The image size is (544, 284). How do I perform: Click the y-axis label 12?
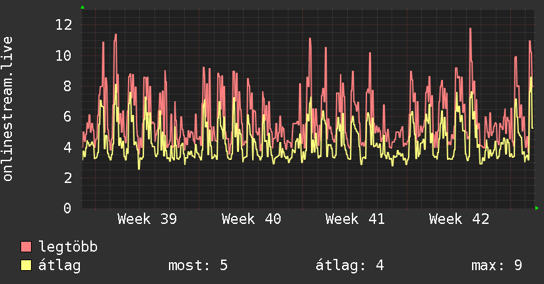[64, 24]
